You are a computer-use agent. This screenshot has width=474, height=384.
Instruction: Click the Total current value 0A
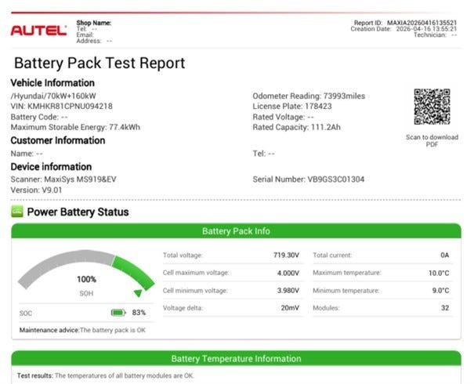[445, 255]
